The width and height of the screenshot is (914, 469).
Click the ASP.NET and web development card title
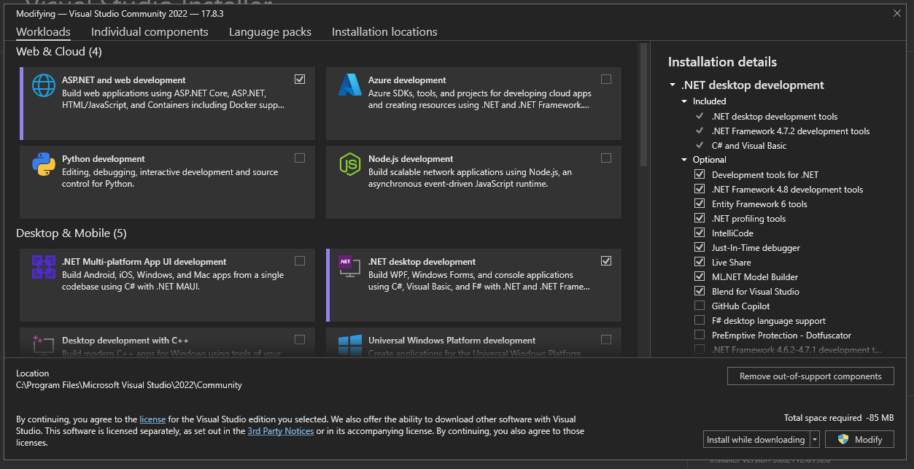(x=124, y=80)
